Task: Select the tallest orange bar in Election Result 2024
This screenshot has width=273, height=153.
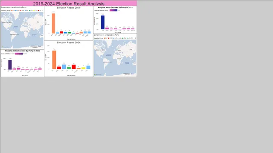Action: [54, 60]
